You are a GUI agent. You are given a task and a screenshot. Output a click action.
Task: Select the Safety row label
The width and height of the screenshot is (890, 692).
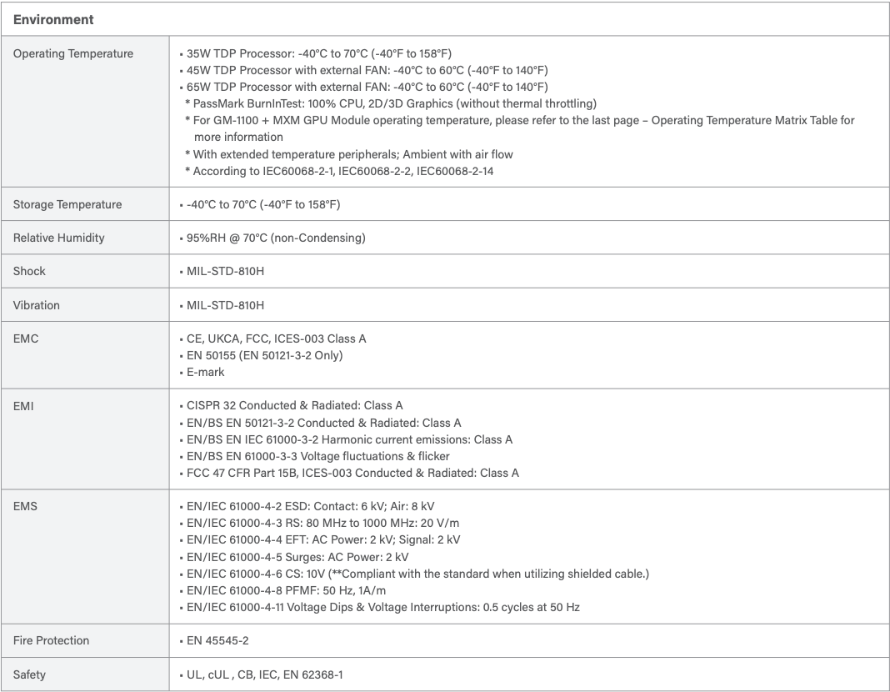click(x=29, y=674)
